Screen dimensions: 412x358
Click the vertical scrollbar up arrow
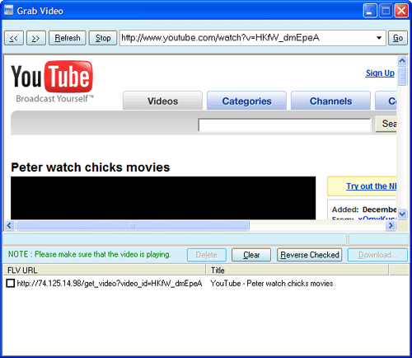(402, 60)
